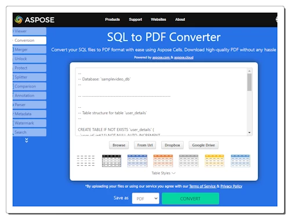The height and width of the screenshot is (219, 290).
Task: Expand more sidebar items with double chevron
Action: pos(27,140)
